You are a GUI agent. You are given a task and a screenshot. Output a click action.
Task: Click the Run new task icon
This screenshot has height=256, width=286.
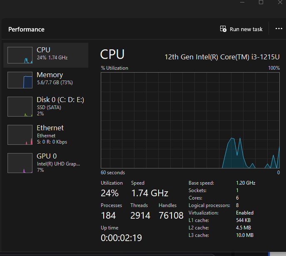[223, 29]
